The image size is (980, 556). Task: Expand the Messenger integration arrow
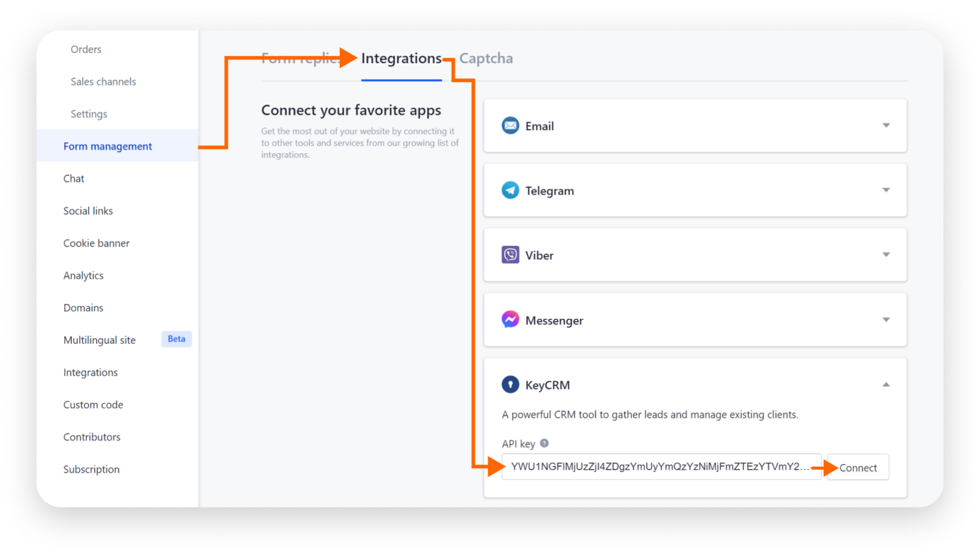click(x=886, y=319)
